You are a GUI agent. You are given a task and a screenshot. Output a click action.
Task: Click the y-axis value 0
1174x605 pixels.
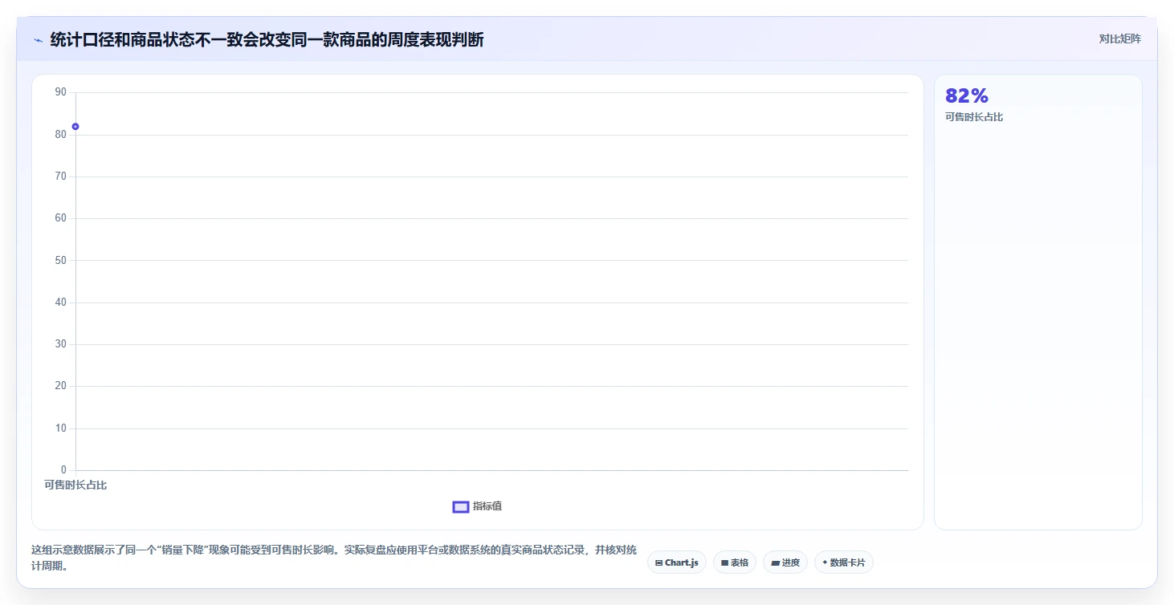coord(64,470)
